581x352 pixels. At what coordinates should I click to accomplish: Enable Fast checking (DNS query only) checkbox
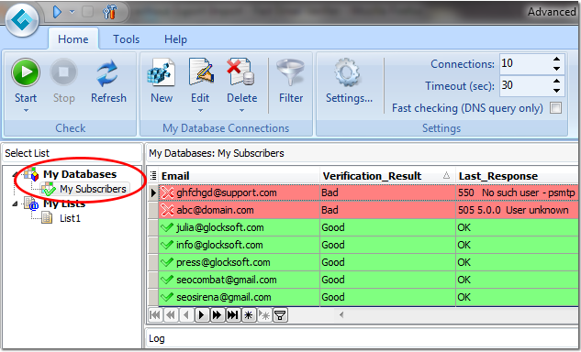[x=555, y=108]
